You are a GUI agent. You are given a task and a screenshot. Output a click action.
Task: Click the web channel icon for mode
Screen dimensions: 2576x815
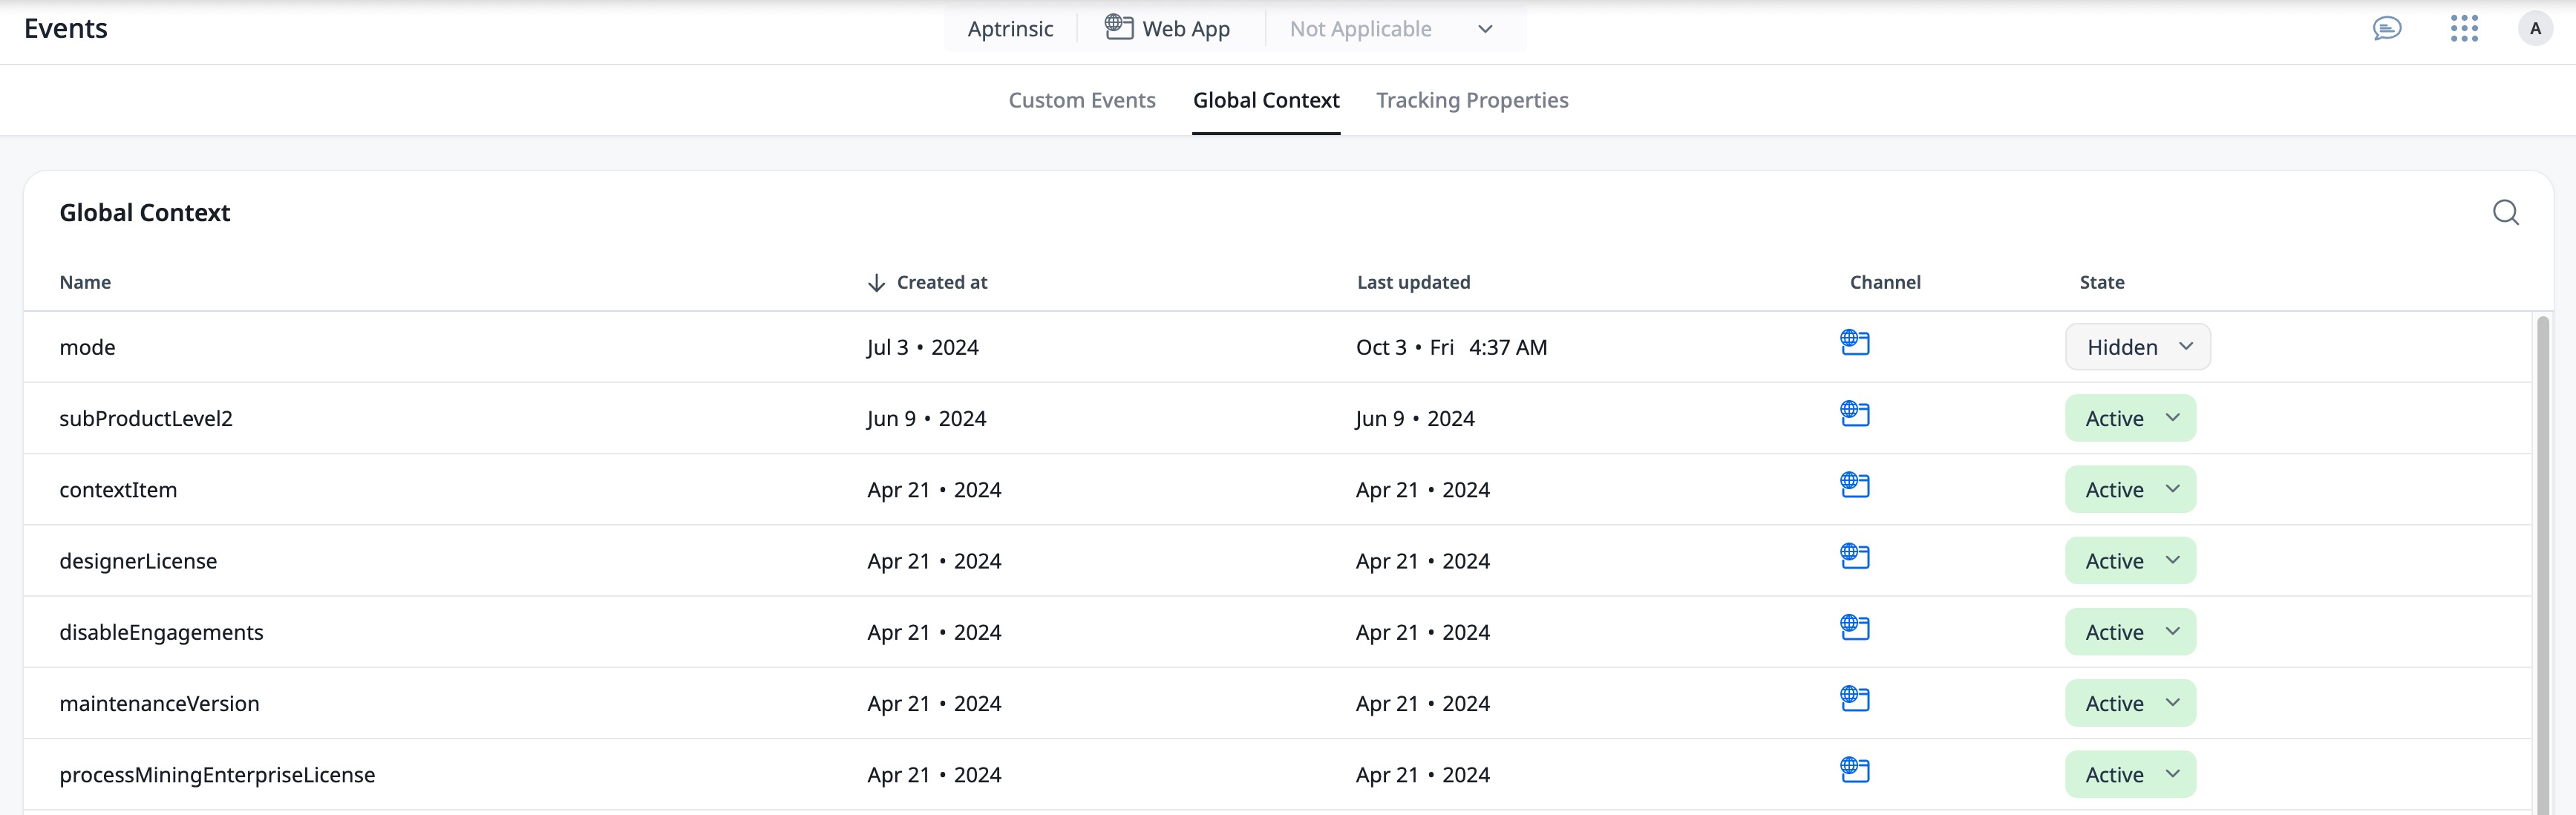[1855, 343]
